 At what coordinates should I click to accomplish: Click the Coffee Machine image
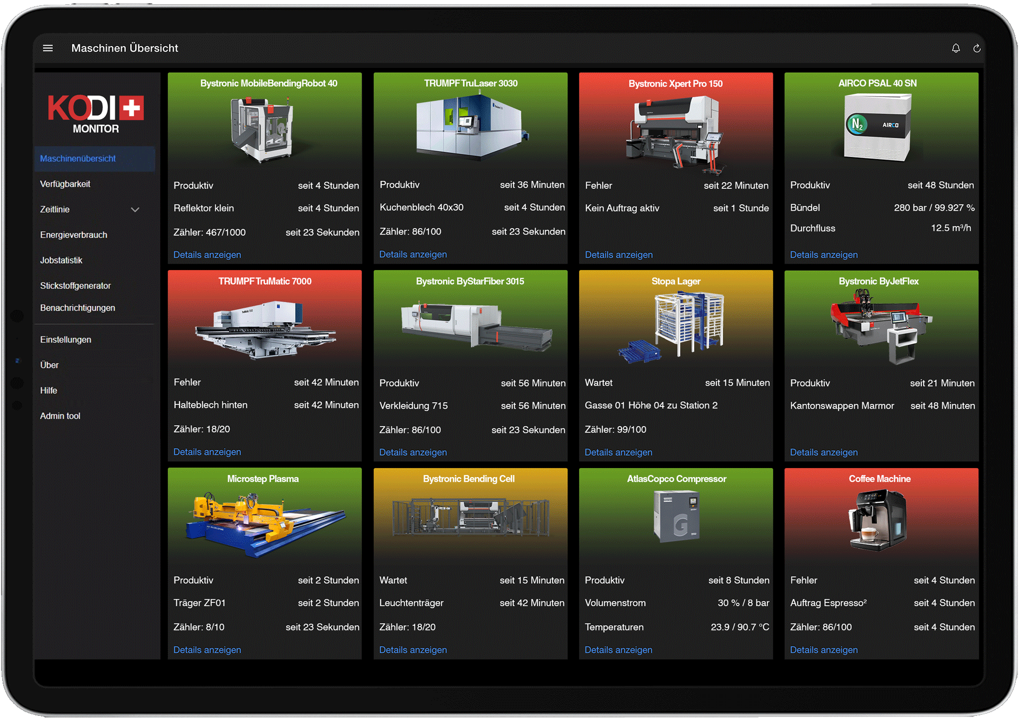(878, 520)
